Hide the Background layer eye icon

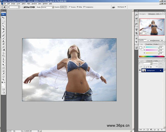[140, 70]
